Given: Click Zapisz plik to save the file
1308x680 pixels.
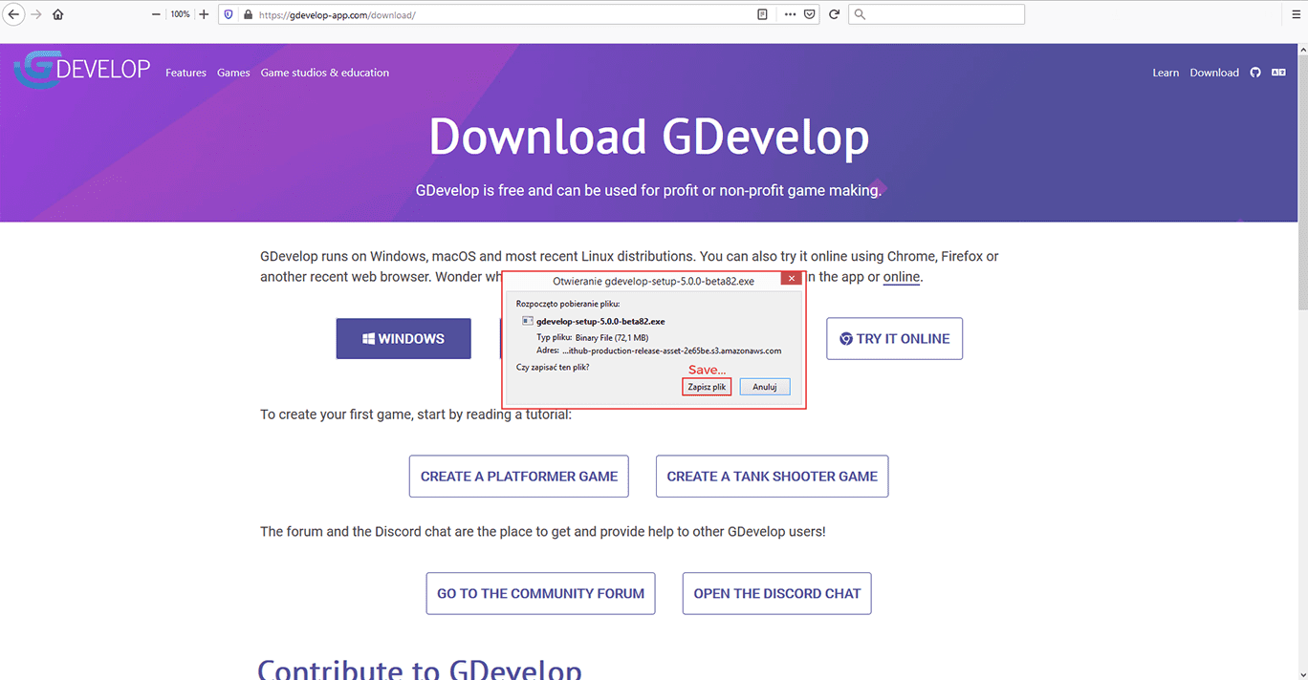Looking at the screenshot, I should 707,387.
